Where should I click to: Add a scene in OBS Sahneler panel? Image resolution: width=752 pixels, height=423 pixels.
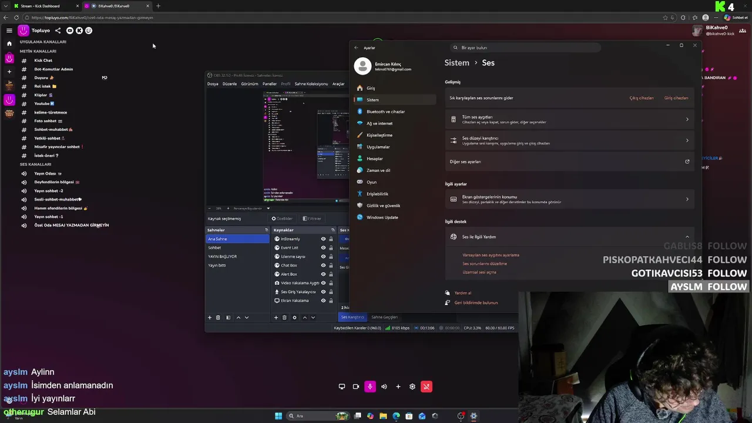click(210, 317)
